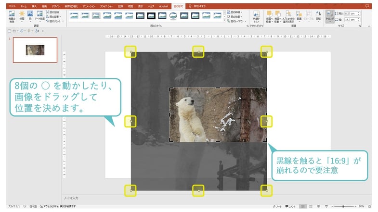The image size is (378, 212).
Task: Open the quick access toolbar overflow arrow
Action: tap(43, 31)
